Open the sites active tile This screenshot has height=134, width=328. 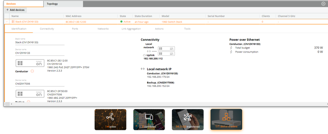tap(110, 120)
